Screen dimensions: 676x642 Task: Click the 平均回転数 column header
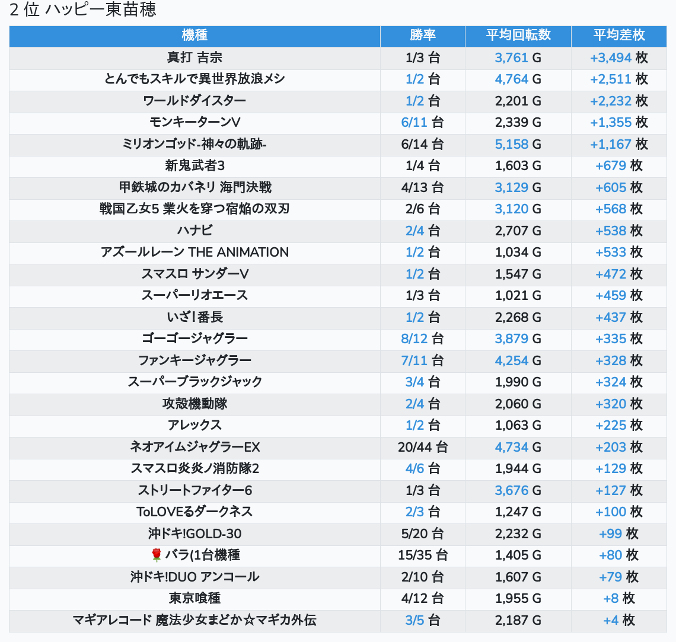[518, 35]
